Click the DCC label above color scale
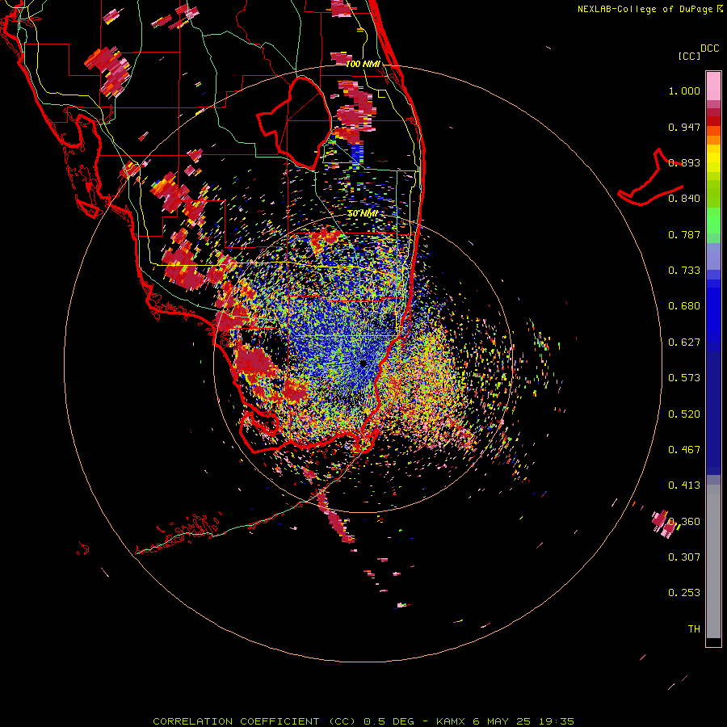 (x=709, y=48)
